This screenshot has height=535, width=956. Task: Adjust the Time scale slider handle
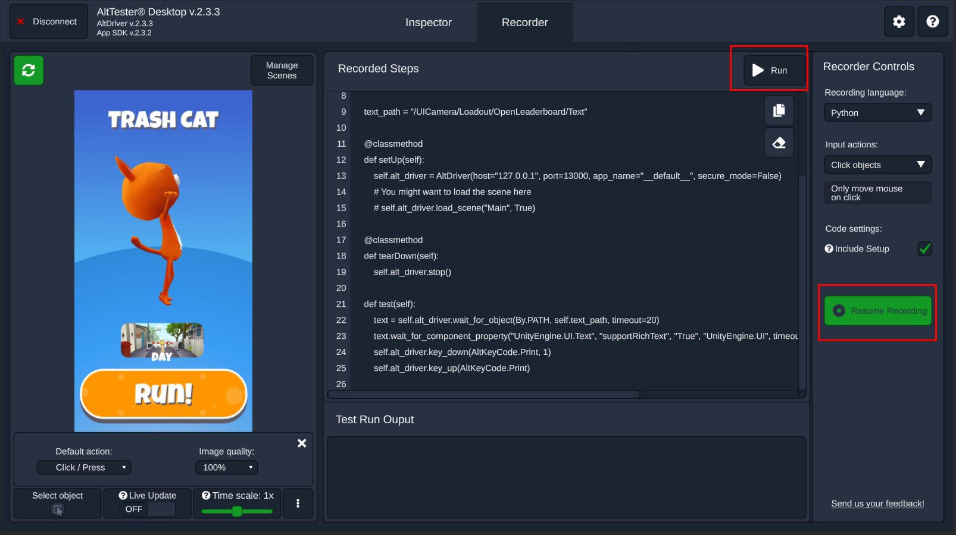(237, 511)
